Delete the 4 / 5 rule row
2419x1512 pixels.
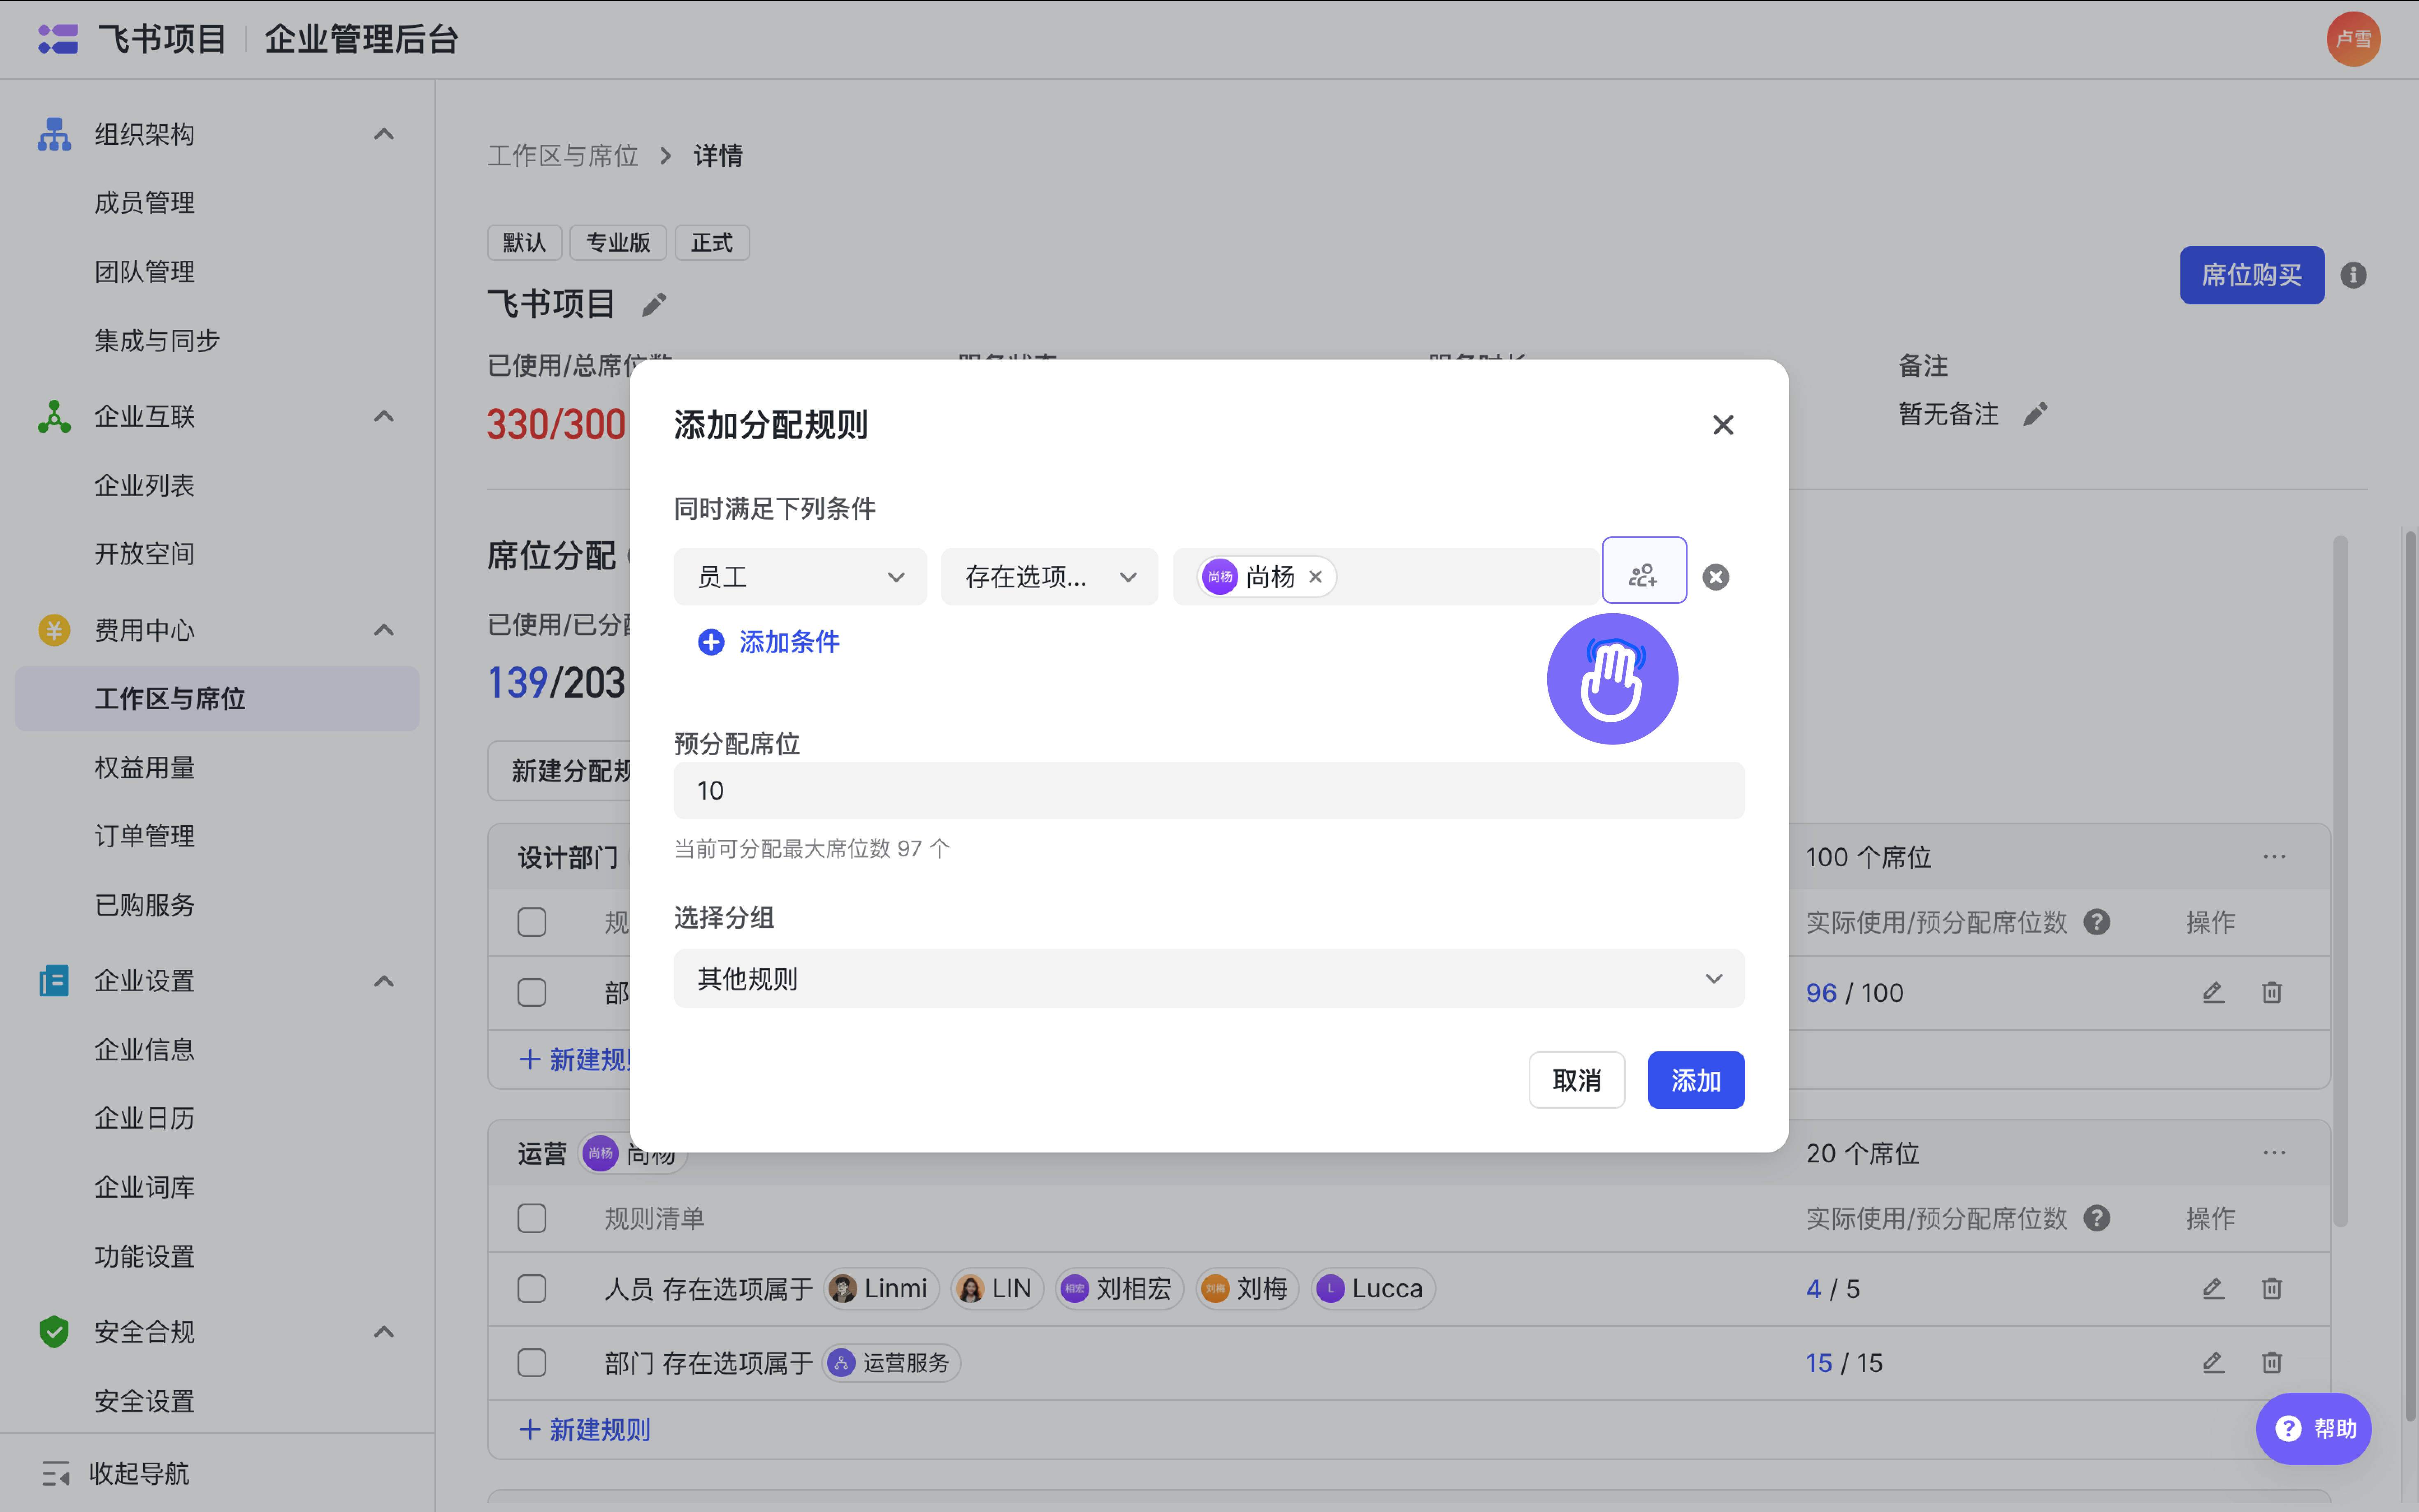2272,1288
